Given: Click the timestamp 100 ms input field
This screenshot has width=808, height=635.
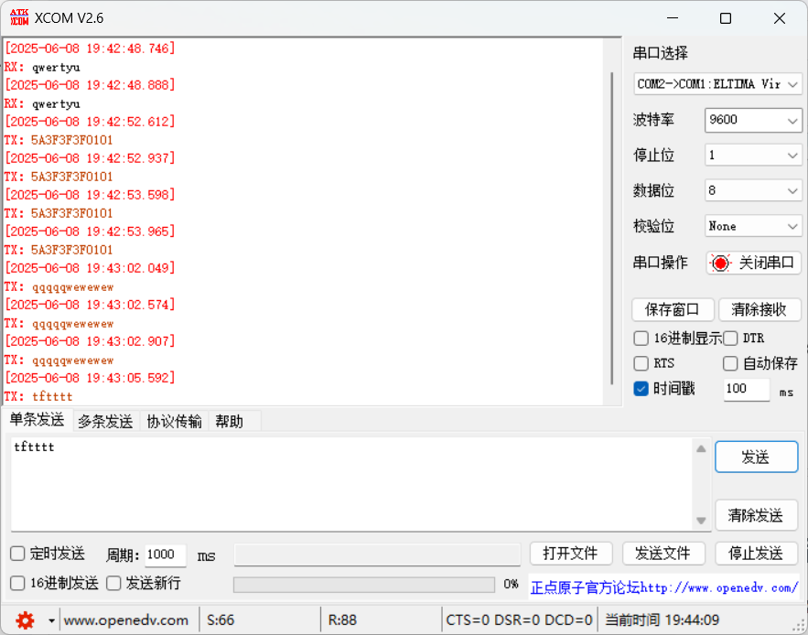Looking at the screenshot, I should coord(747,389).
